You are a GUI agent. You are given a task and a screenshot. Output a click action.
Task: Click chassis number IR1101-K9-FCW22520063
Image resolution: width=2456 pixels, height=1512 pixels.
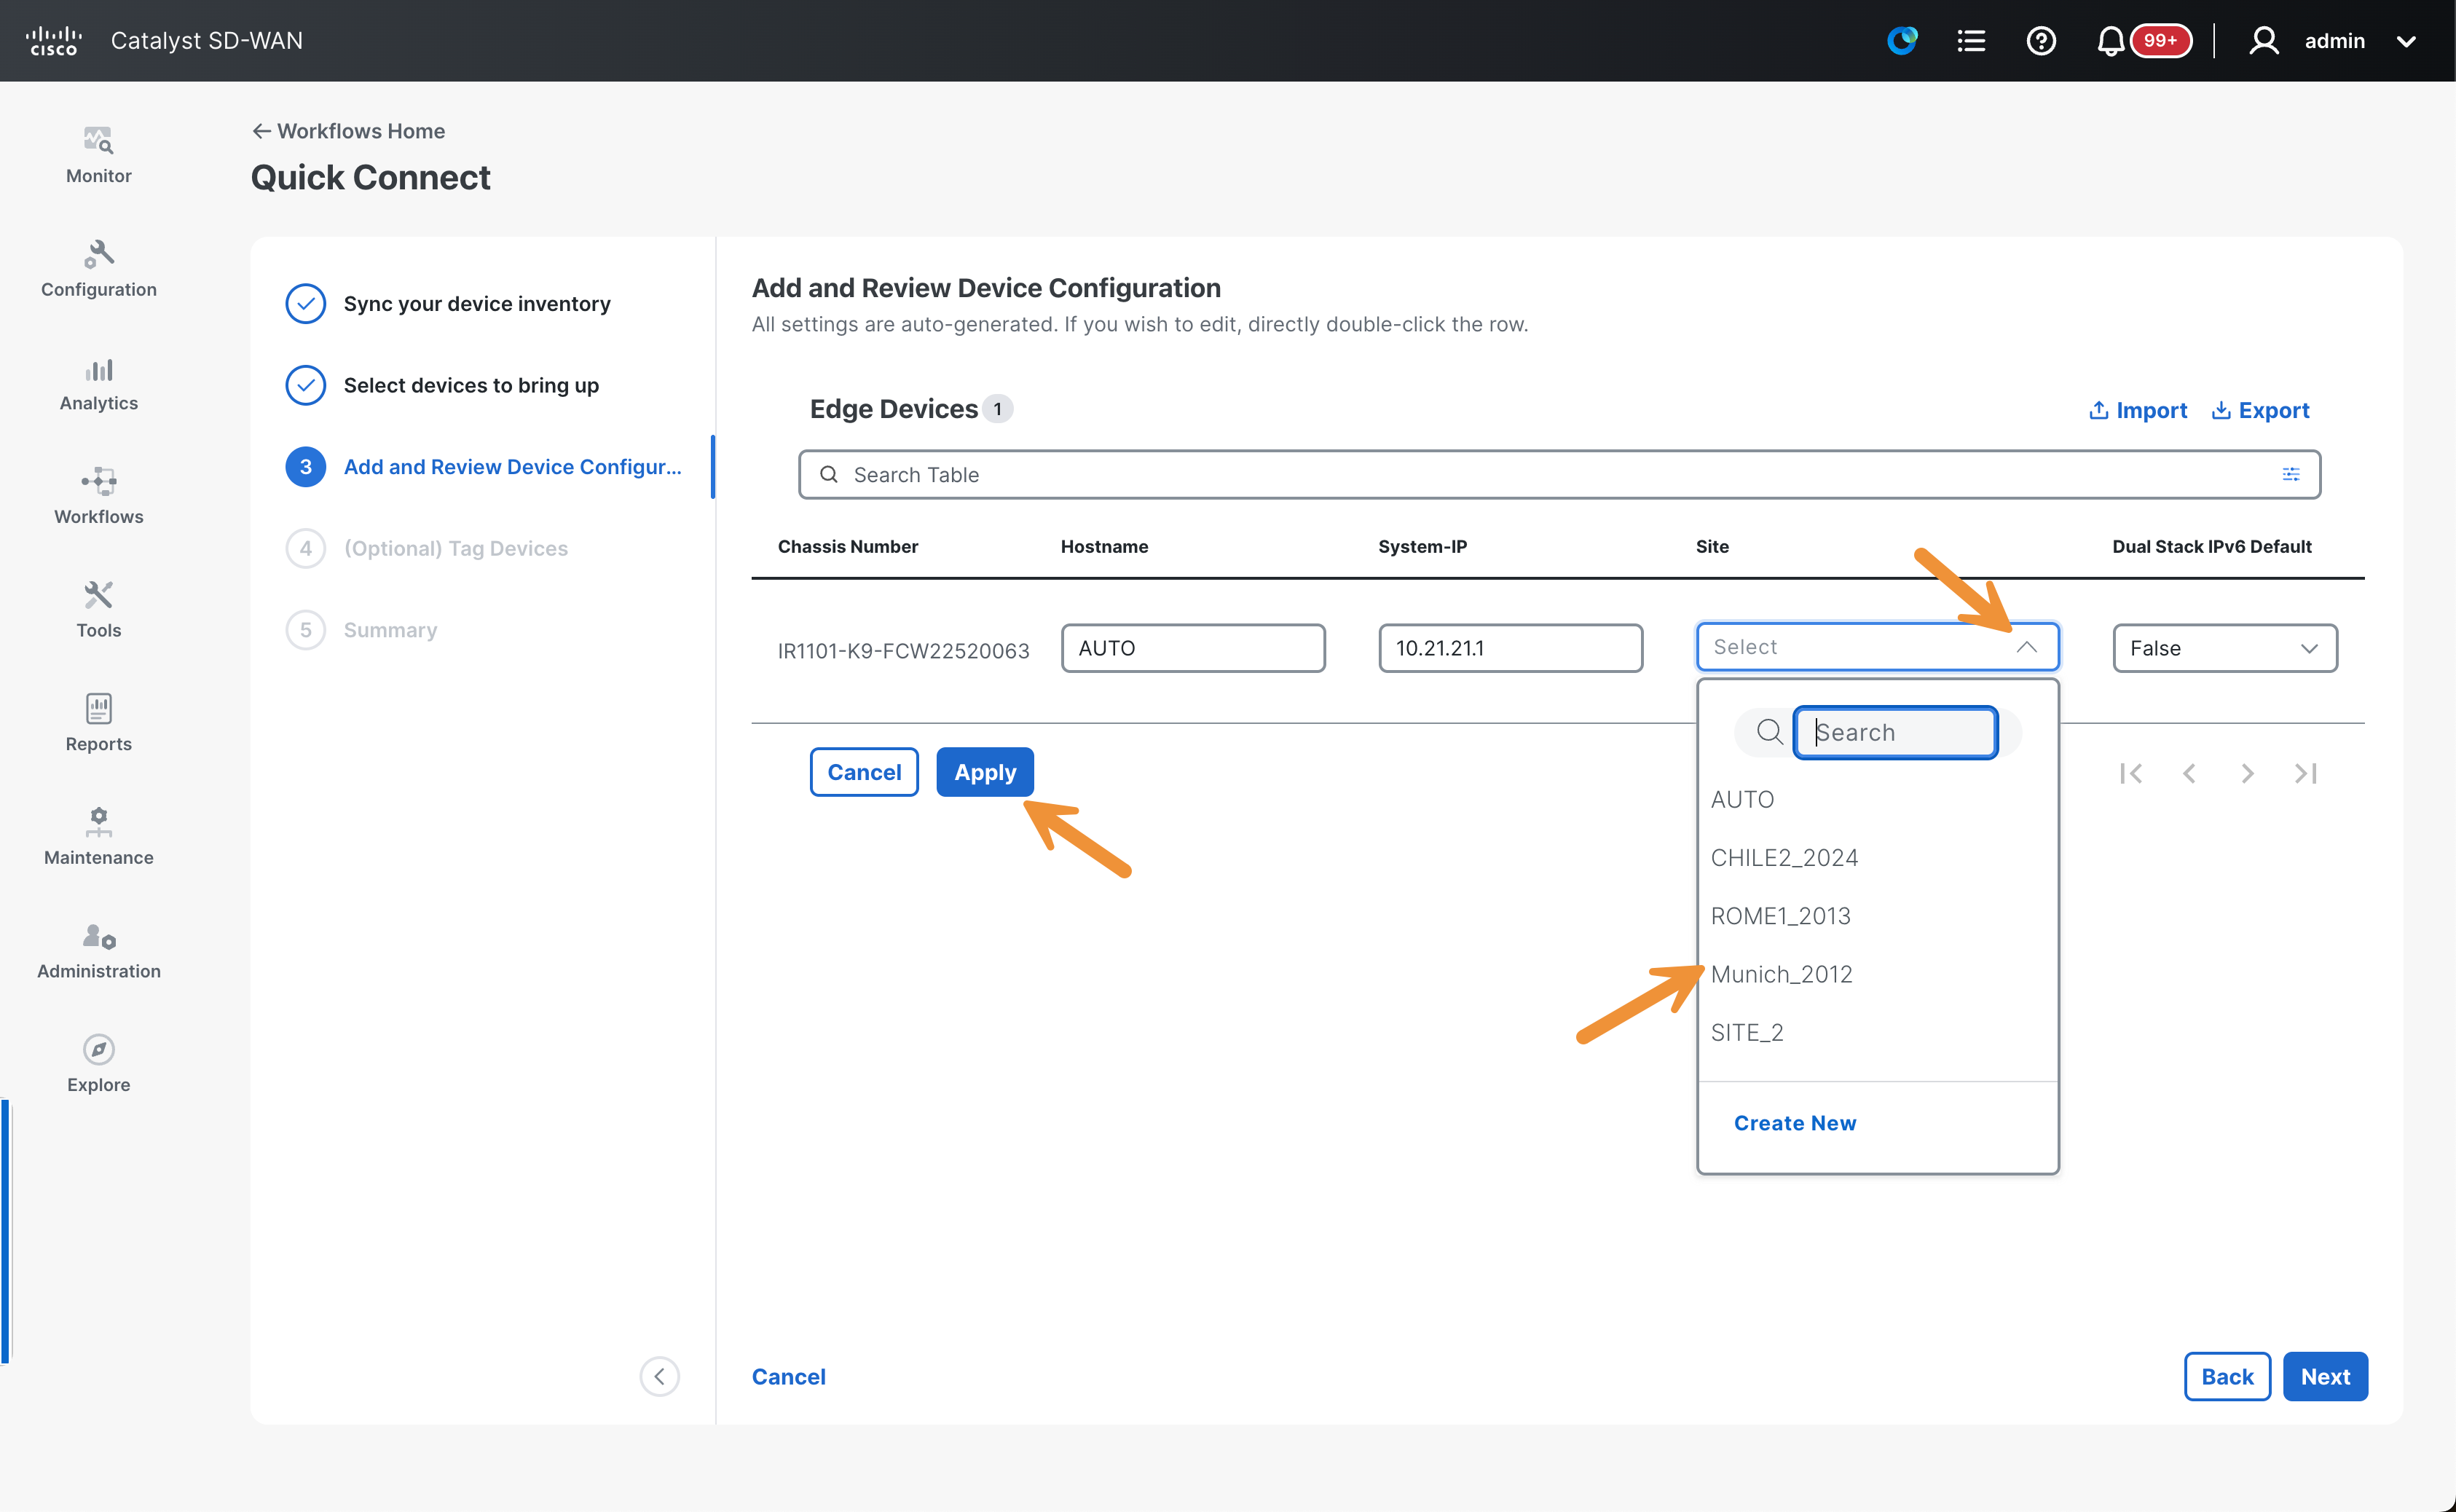tap(903, 650)
